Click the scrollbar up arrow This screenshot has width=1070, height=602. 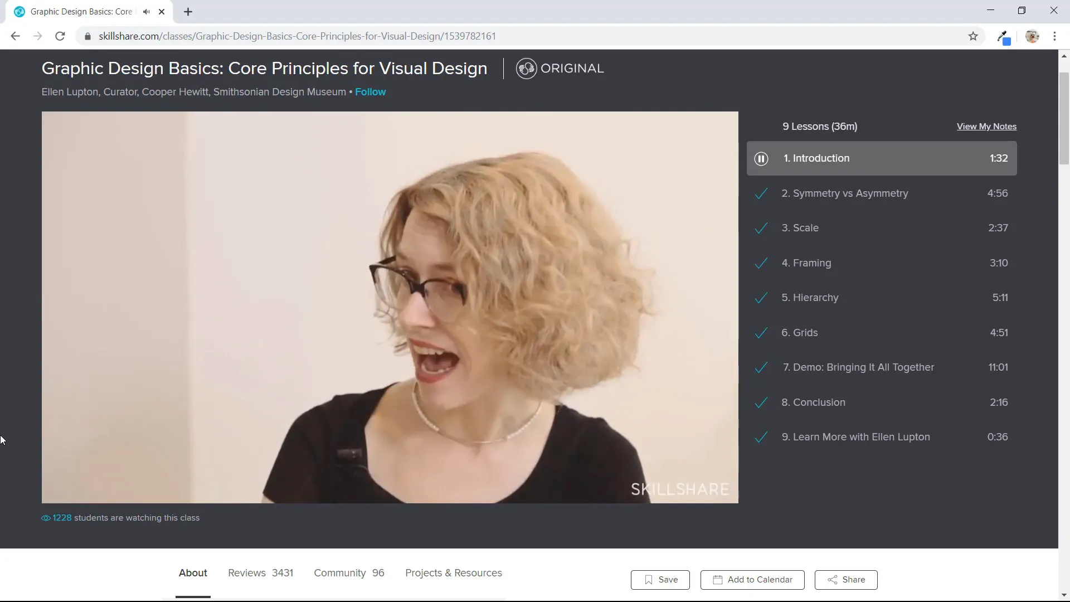click(x=1064, y=56)
